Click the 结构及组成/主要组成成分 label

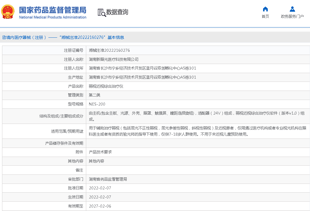click(x=61, y=116)
